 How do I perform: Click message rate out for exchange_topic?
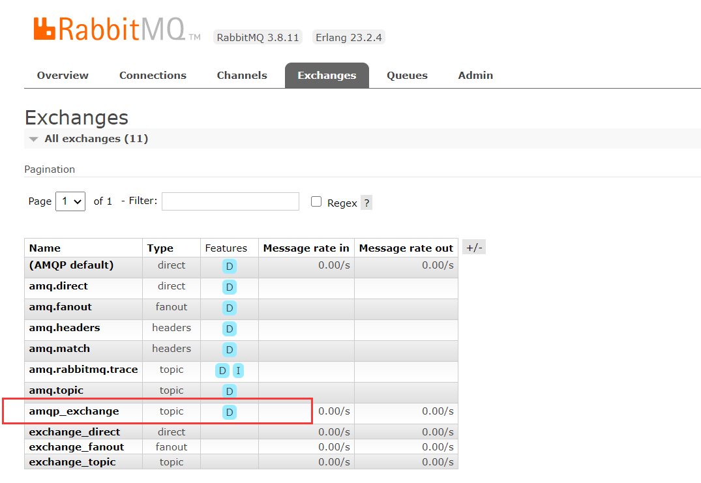[438, 462]
